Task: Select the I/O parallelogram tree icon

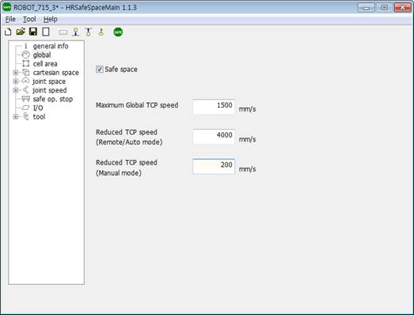Action: click(25, 108)
